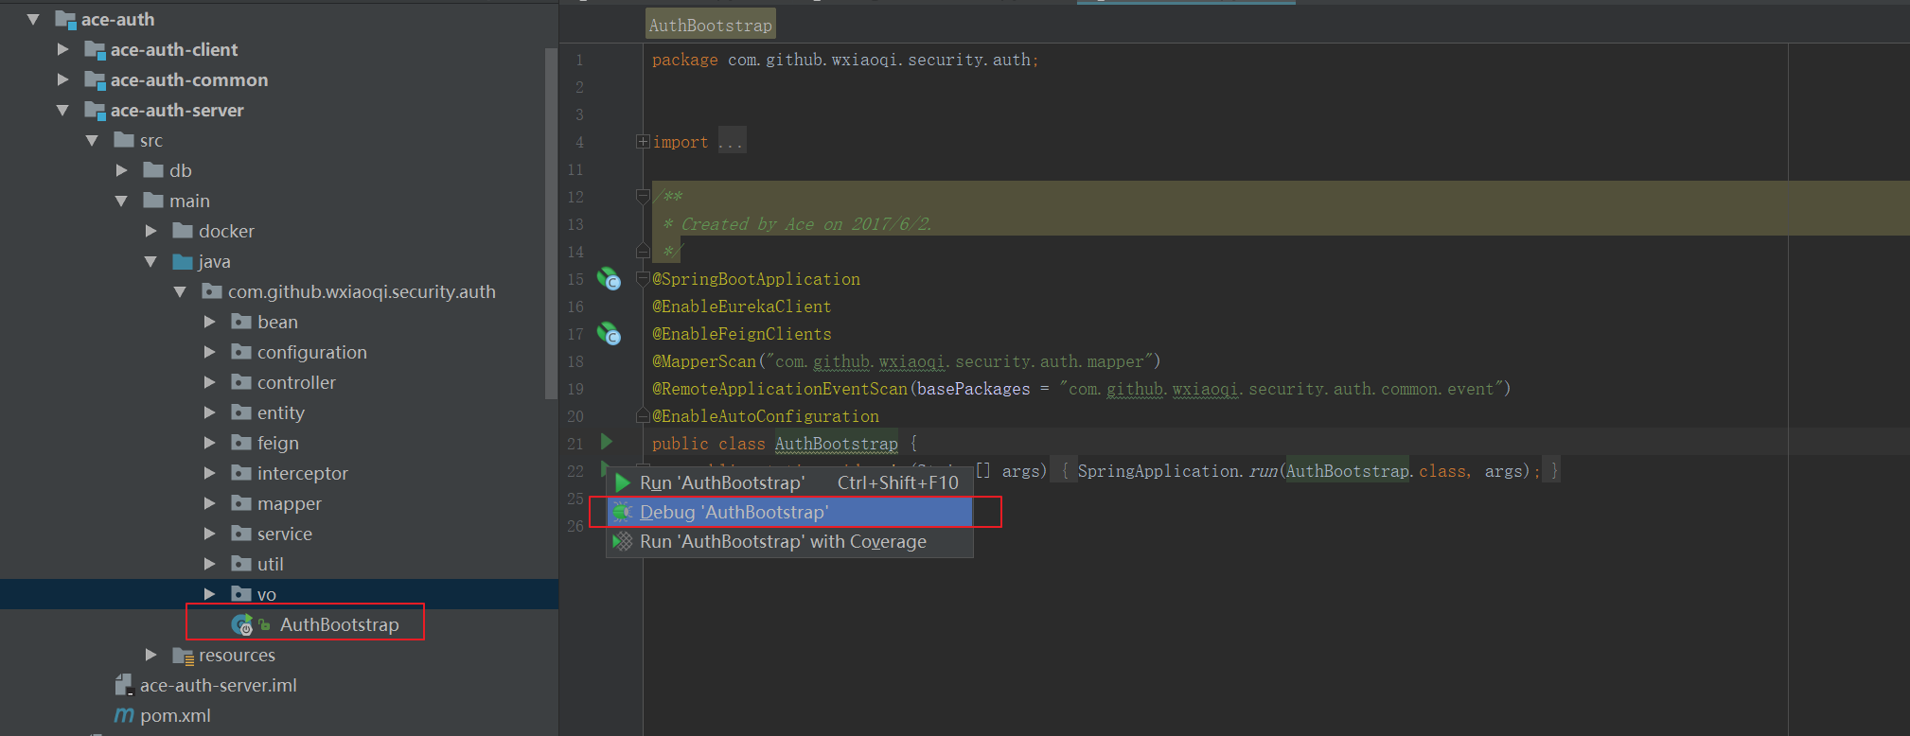Collapse the main folder arrow
Viewport: 1910px width, 736px height.
coord(121,201)
